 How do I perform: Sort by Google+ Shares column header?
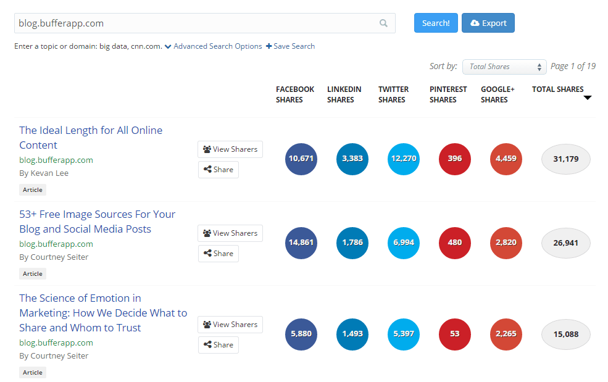click(498, 94)
